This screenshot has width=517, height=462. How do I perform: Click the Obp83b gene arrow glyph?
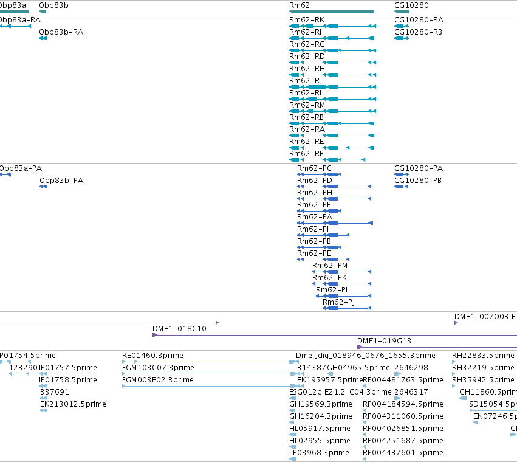42,12
